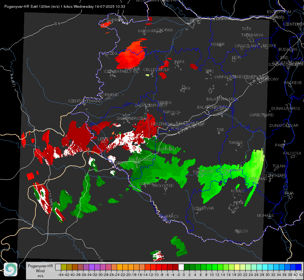Image resolution: width=304 pixels, height=280 pixels.
Task: Click the DUNAUJVAROS town label
Action: (x=286, y=108)
